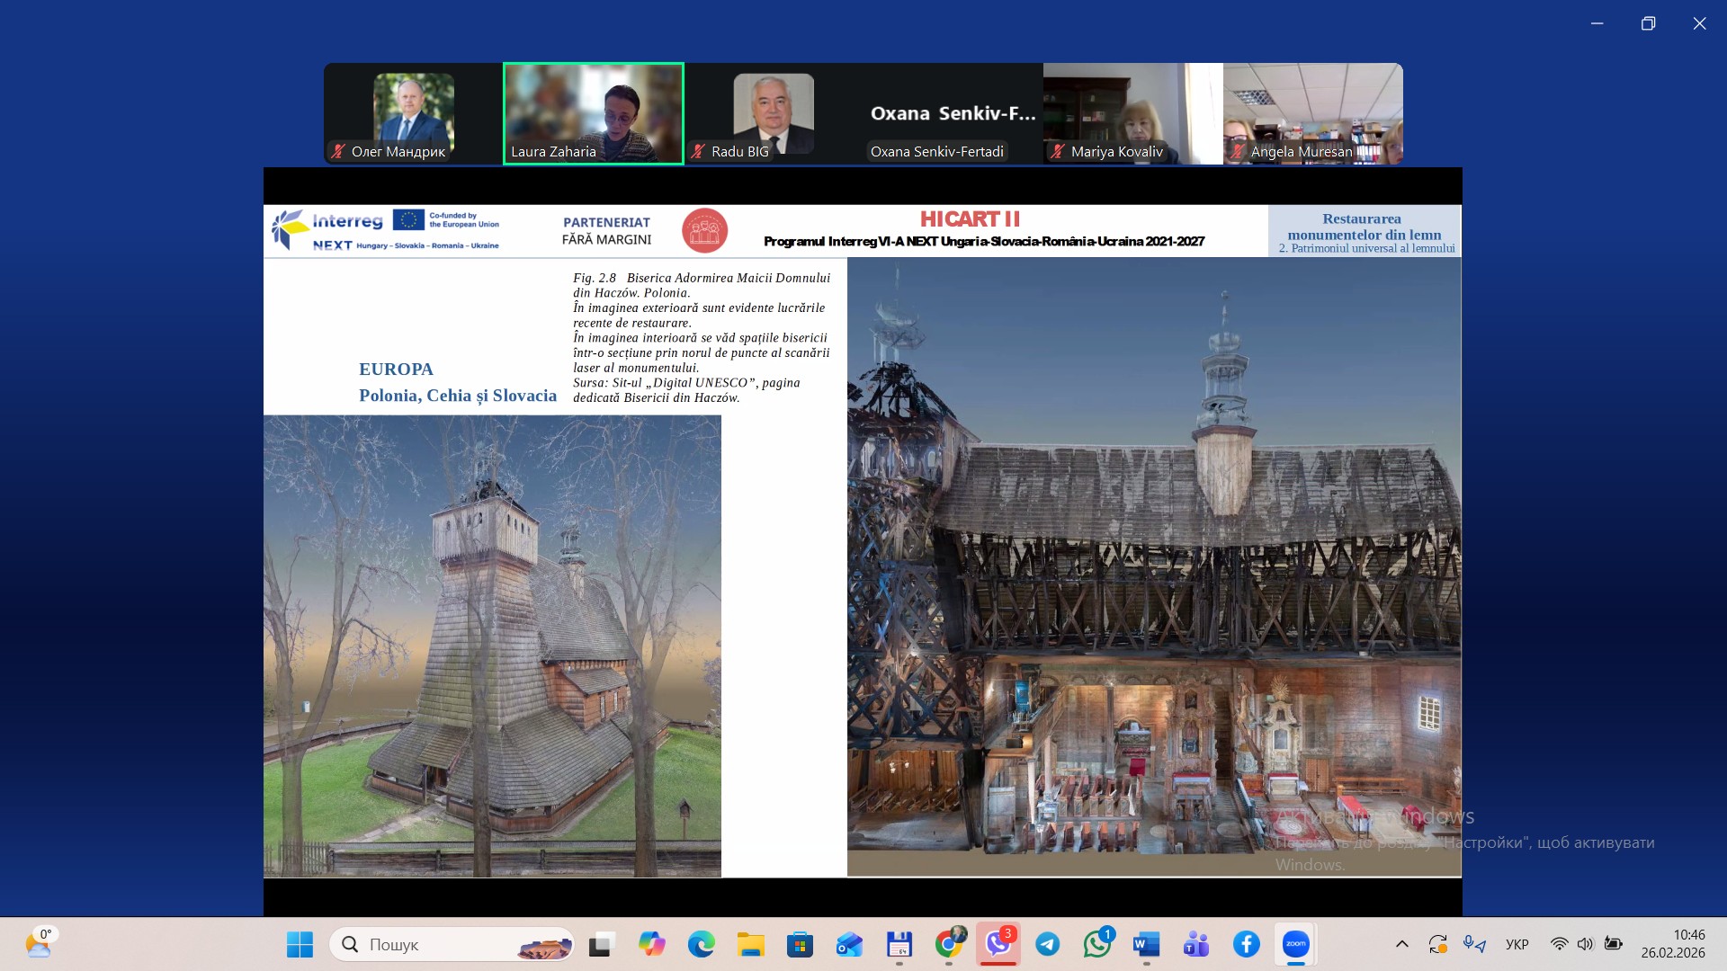Viewport: 1727px width, 971px height.
Task: Expand hidden system tray icons chevron
Action: coord(1401,944)
